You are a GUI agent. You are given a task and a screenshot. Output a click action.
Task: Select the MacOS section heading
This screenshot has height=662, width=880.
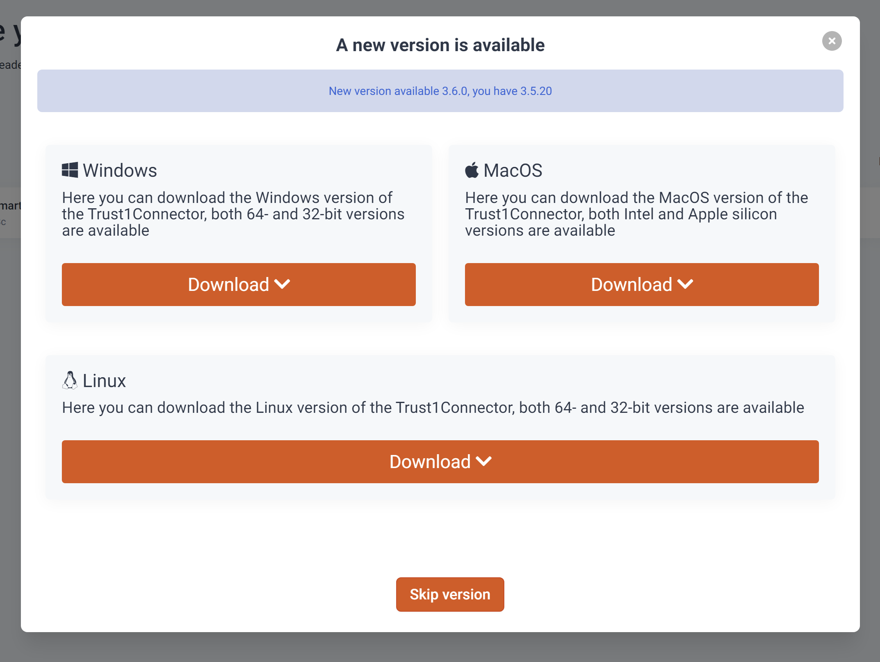click(513, 170)
